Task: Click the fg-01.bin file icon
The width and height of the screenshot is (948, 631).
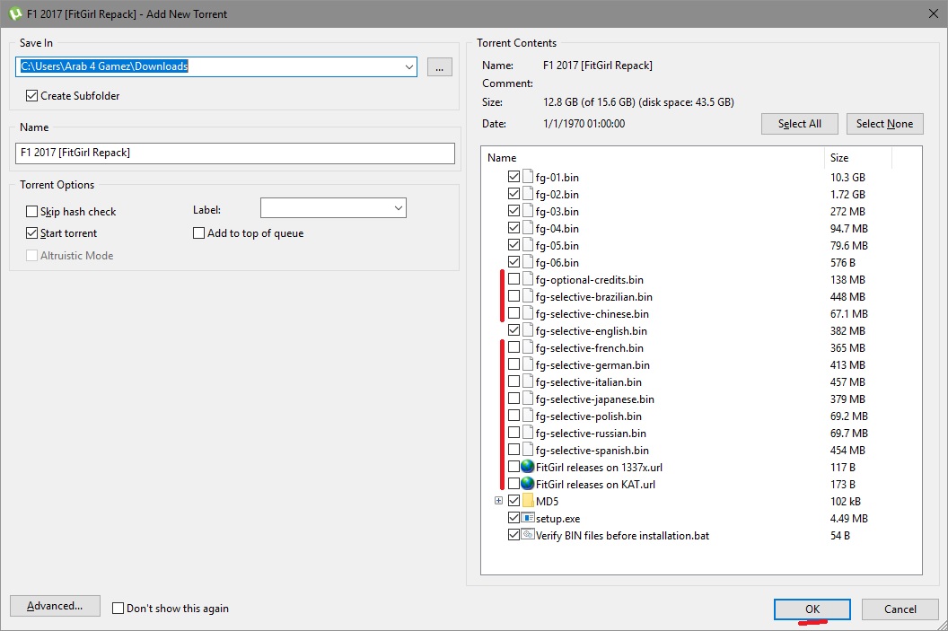Action: pyautogui.click(x=528, y=177)
